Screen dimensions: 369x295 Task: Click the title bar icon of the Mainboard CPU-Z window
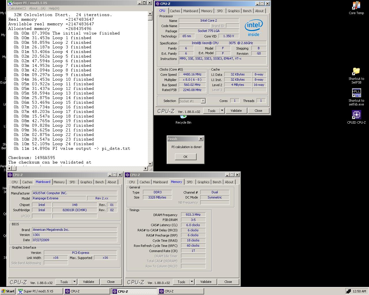[10, 175]
